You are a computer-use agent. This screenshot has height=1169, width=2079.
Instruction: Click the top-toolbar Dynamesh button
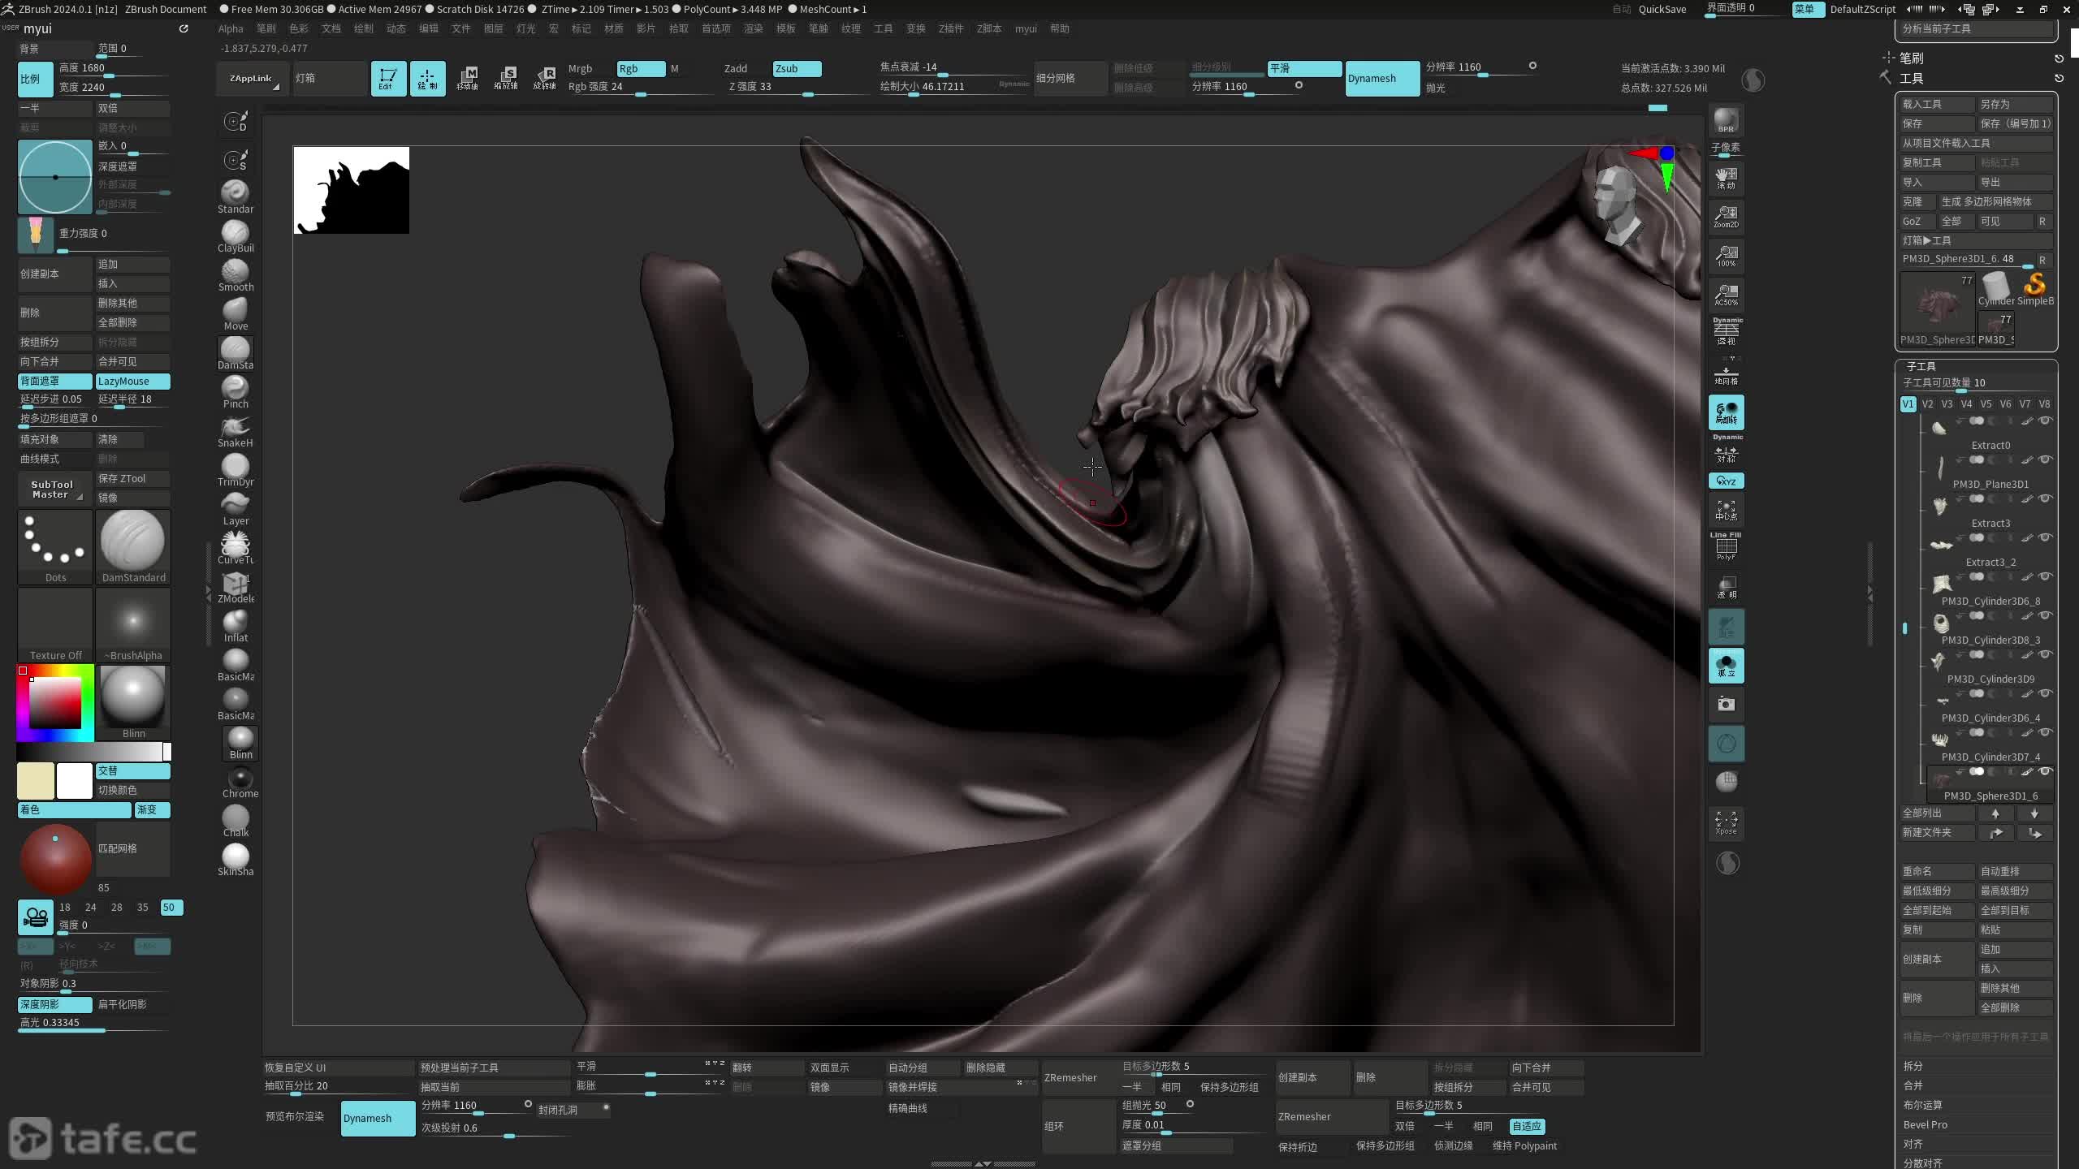[1381, 79]
